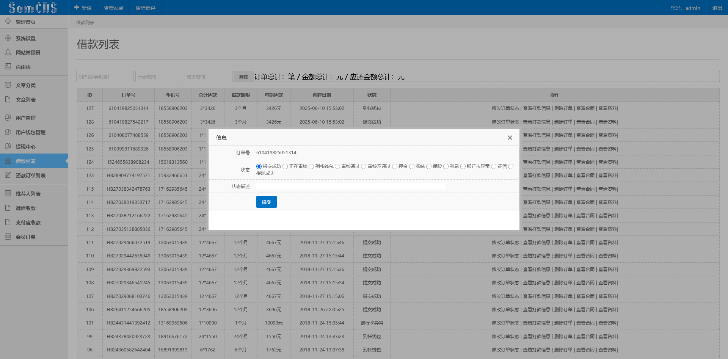Close the 信息 dialog
Image resolution: width=728 pixels, height=359 pixels.
[x=510, y=138]
